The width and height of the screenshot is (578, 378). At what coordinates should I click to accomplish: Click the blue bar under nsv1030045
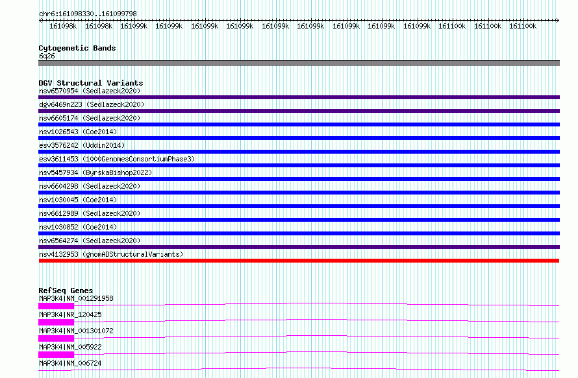click(x=299, y=206)
